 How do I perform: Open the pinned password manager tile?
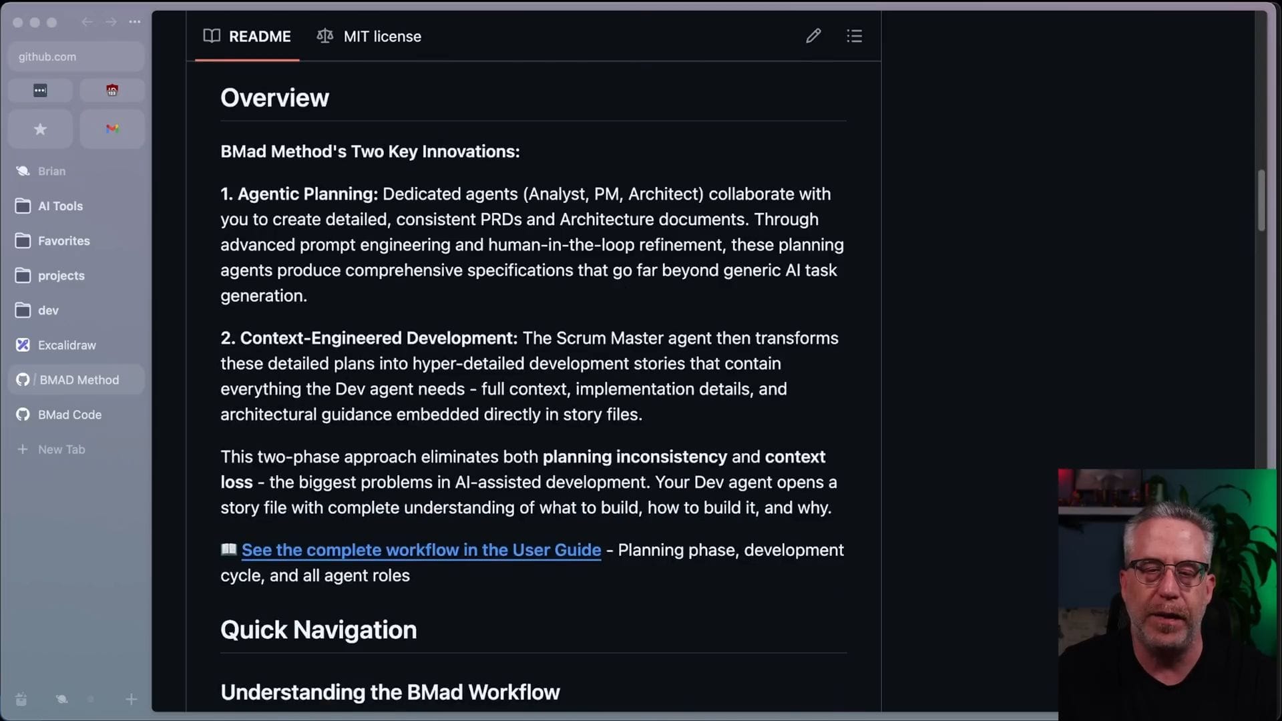(40, 90)
